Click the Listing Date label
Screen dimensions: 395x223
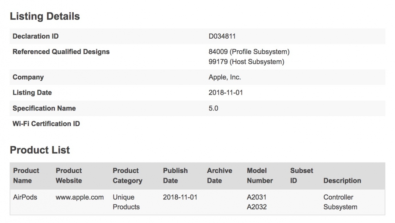32,93
